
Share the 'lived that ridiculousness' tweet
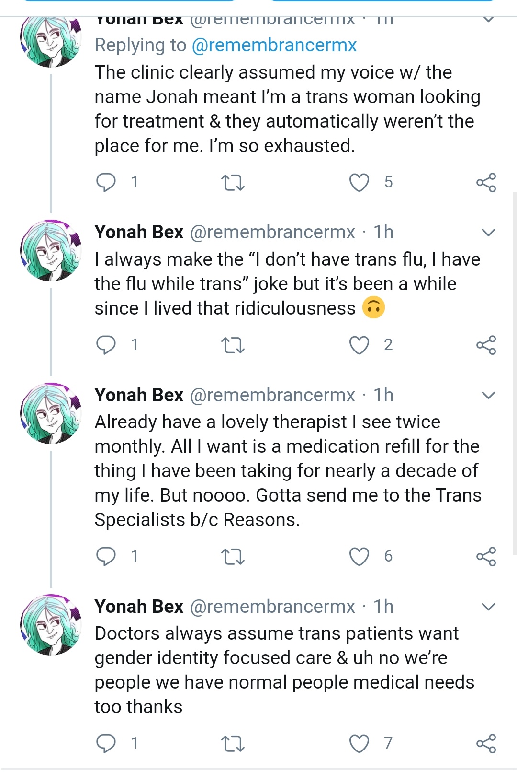click(486, 345)
